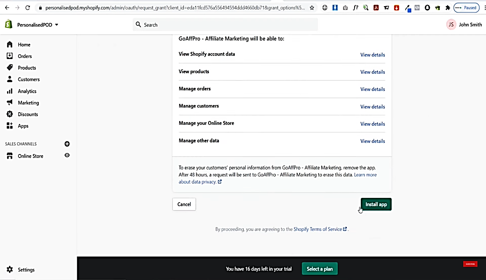The width and height of the screenshot is (486, 280).
Task: Click the Home house icon
Action: (x=10, y=45)
